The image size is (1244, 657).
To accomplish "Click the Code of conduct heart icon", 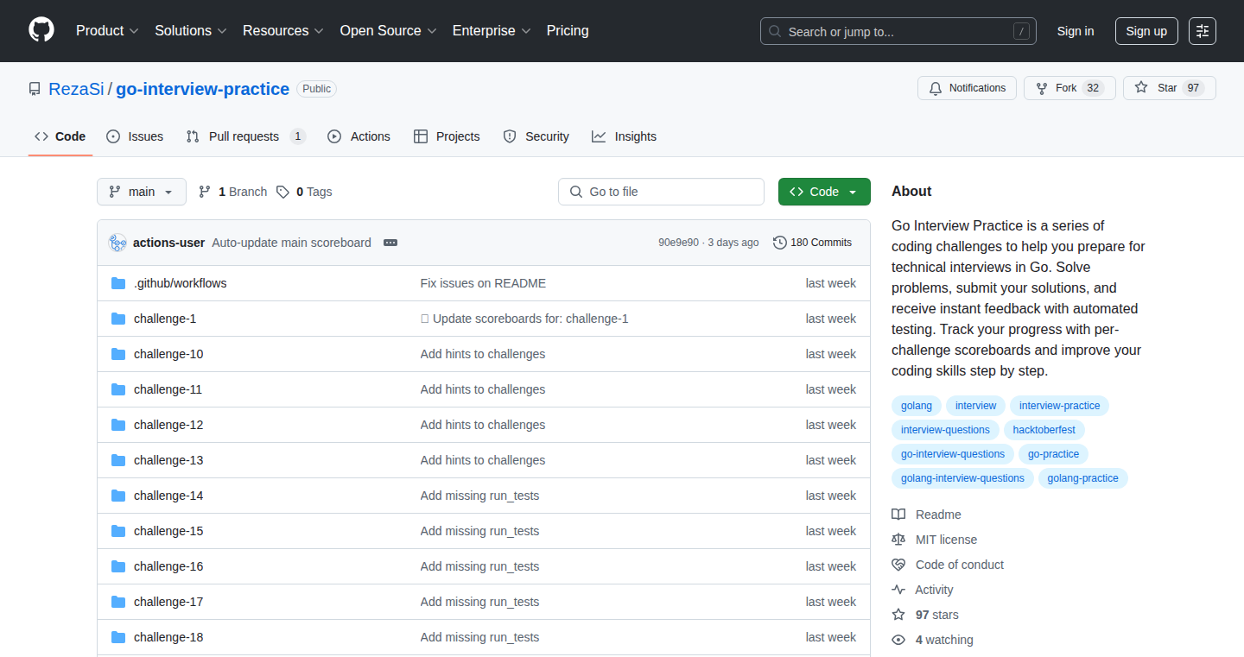I will coord(898,565).
